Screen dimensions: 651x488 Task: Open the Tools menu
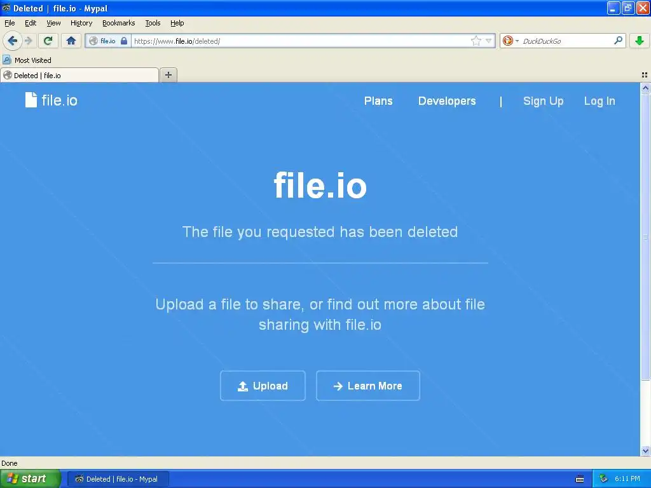tap(153, 23)
